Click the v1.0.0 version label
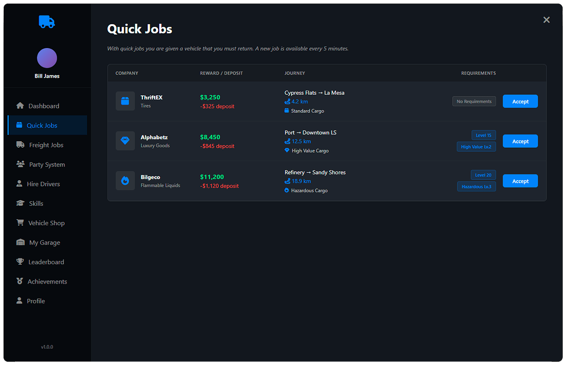The width and height of the screenshot is (567, 366). tap(47, 347)
